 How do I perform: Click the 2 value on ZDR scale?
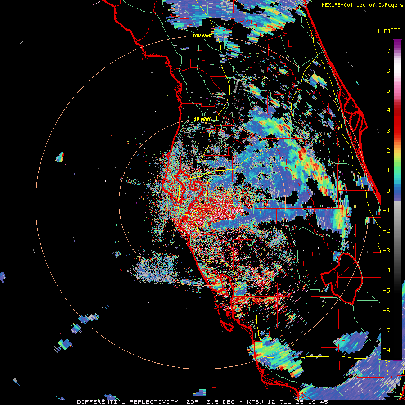click(x=388, y=151)
